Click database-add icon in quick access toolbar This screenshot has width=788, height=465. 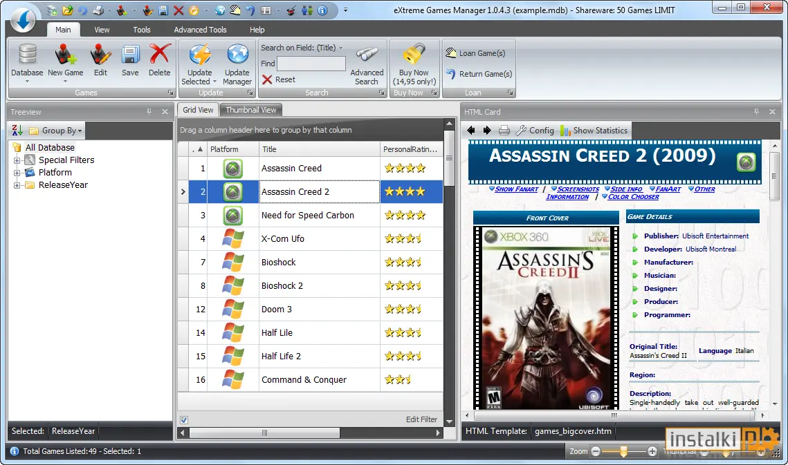click(x=53, y=10)
